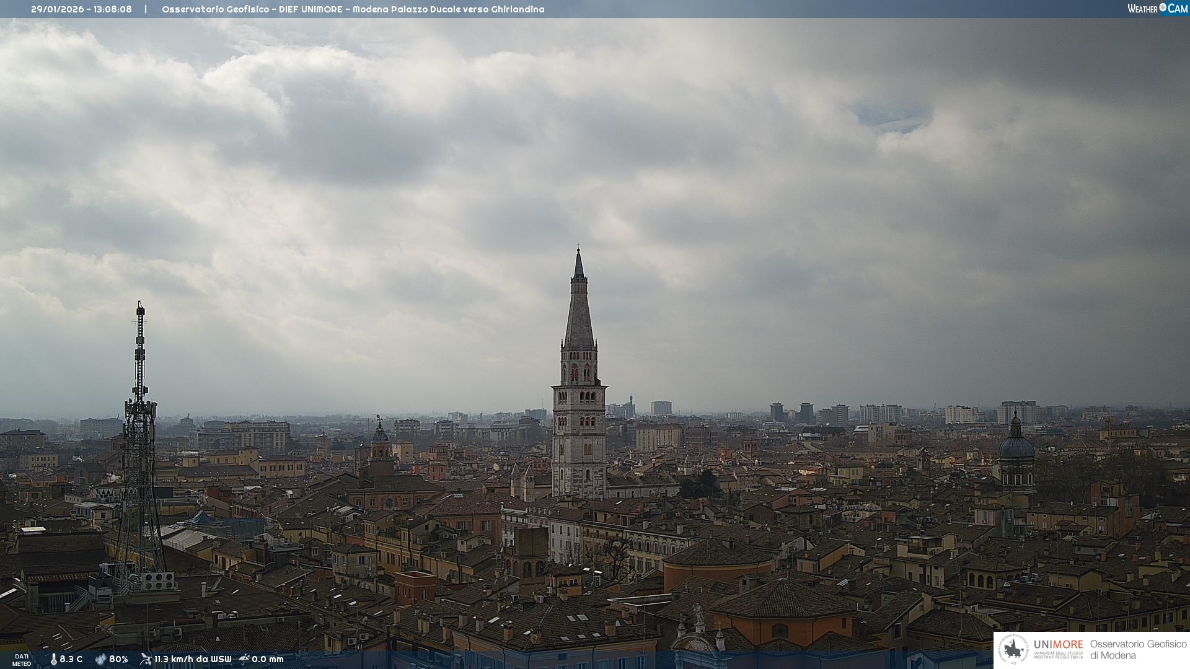Click the rain umbrella precipitation icon

(x=244, y=659)
